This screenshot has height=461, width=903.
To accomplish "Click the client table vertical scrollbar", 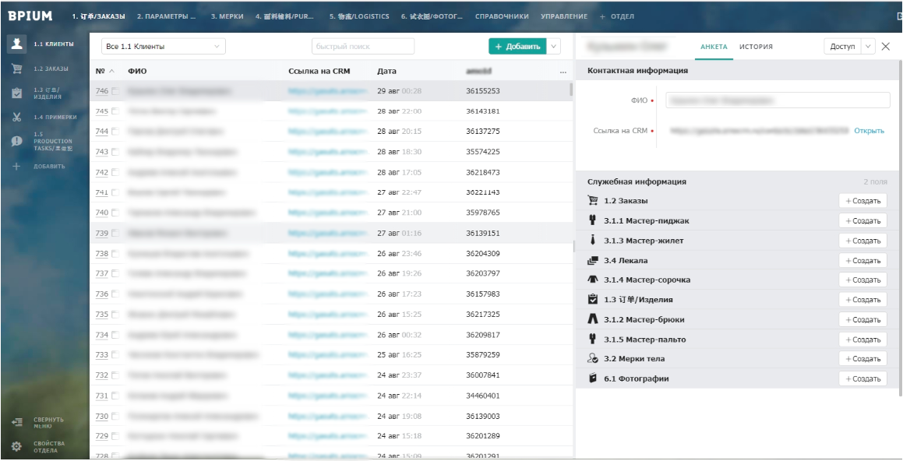I will click(x=571, y=90).
